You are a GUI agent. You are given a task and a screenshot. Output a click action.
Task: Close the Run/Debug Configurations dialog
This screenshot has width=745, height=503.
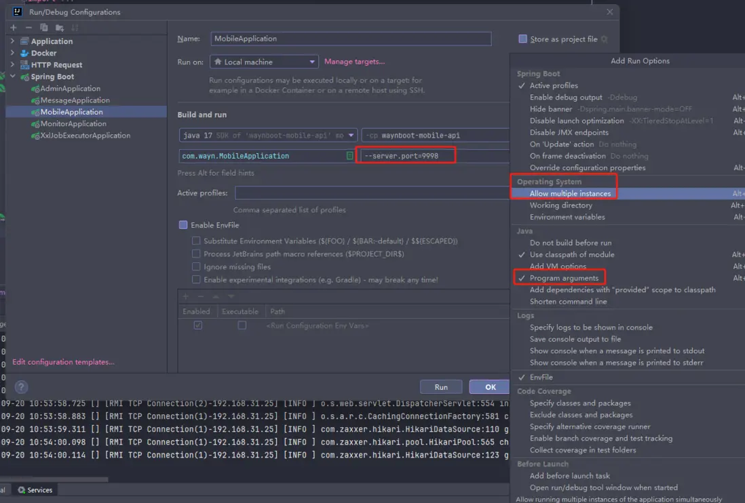coord(609,12)
